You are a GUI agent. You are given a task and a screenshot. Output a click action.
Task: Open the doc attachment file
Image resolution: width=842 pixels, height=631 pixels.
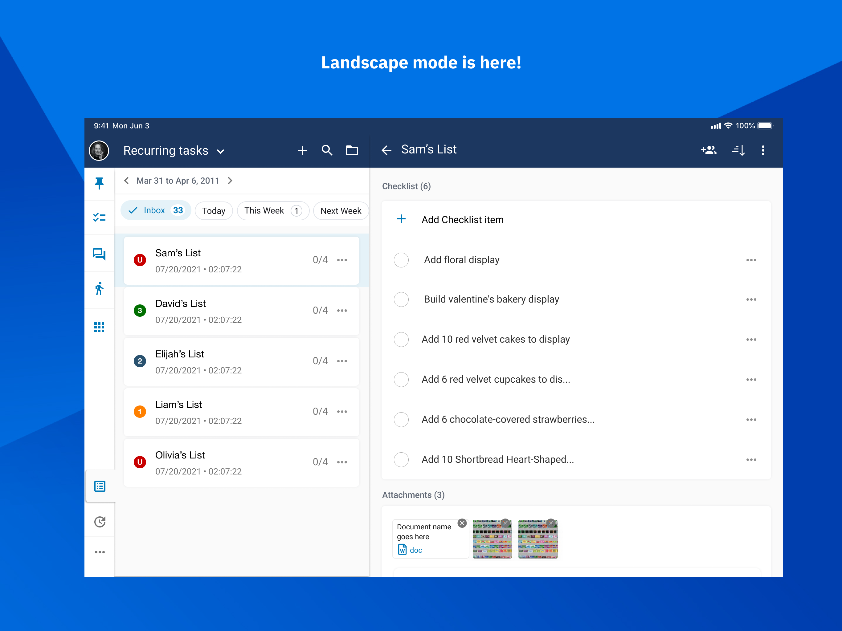431,539
